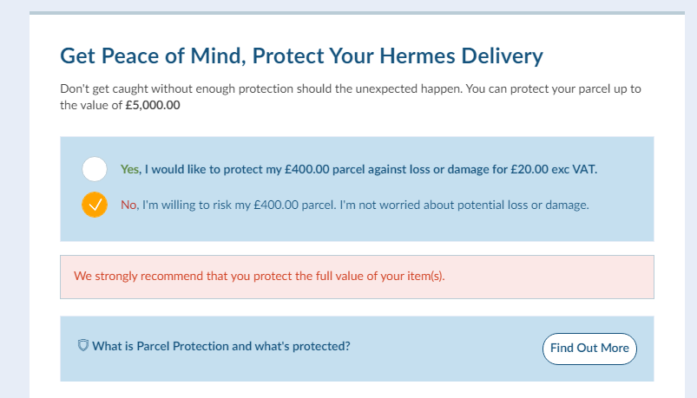Click "Protect Your Hermes Delivery" in the title

point(398,56)
